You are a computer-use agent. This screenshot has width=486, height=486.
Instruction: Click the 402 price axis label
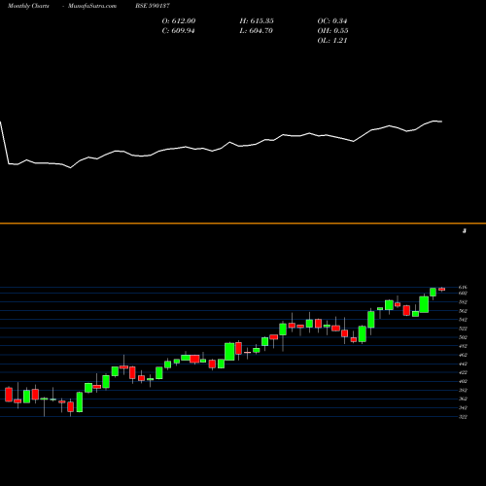coord(463,381)
